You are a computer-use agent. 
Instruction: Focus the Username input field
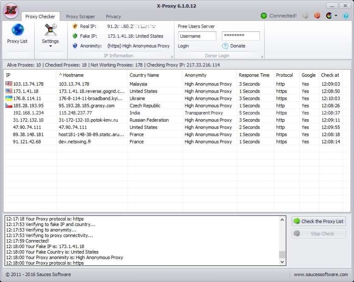(x=197, y=36)
